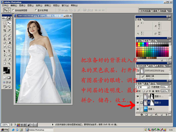Select the History Brush tool
176x132 pixels.
tap(9, 39)
